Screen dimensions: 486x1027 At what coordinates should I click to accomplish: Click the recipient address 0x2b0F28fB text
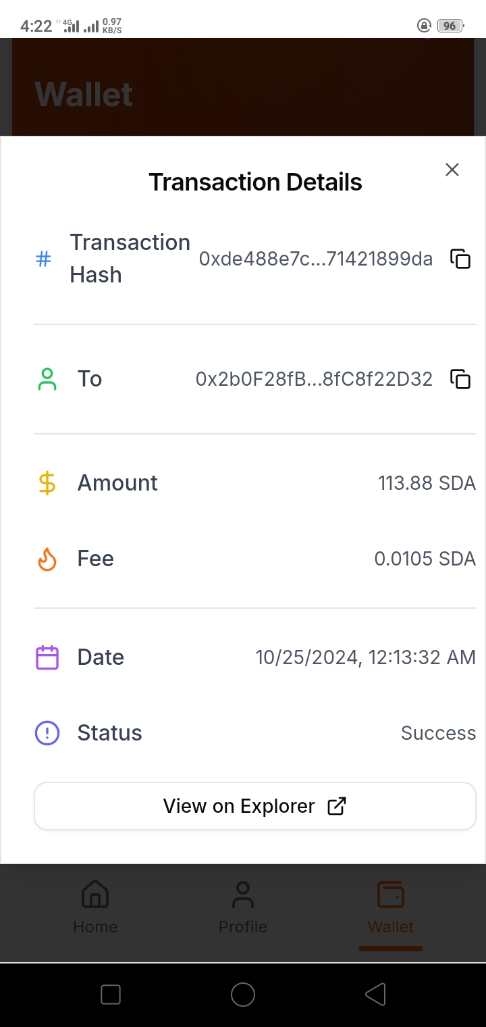(314, 379)
